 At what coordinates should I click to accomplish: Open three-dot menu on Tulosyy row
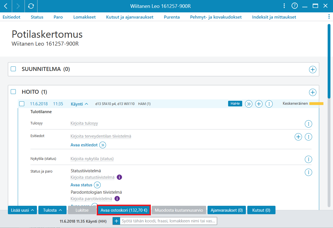click(x=308, y=124)
